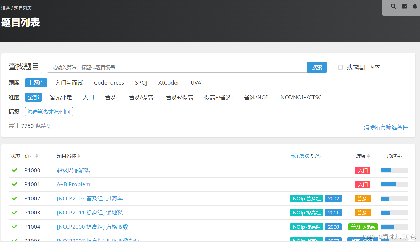Open problem 超级玛丽游戏
The height and width of the screenshot is (242, 420).
[x=73, y=170]
